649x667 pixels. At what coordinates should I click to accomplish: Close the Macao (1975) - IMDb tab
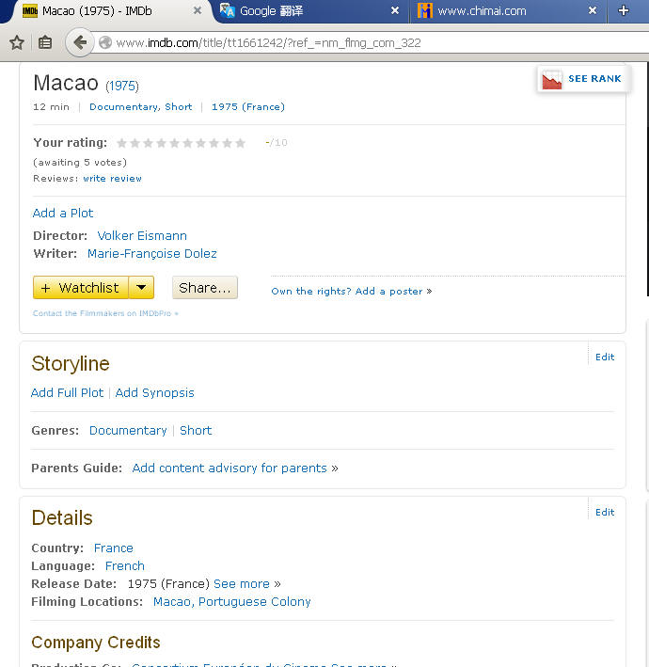pyautogui.click(x=198, y=10)
